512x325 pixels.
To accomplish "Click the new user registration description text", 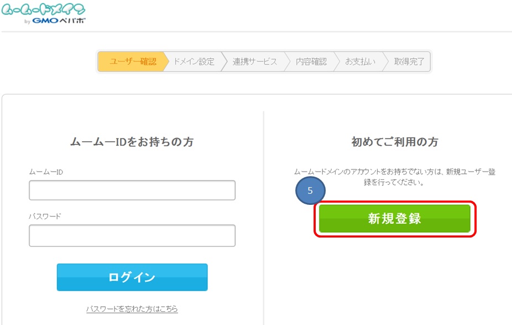I will (x=395, y=177).
